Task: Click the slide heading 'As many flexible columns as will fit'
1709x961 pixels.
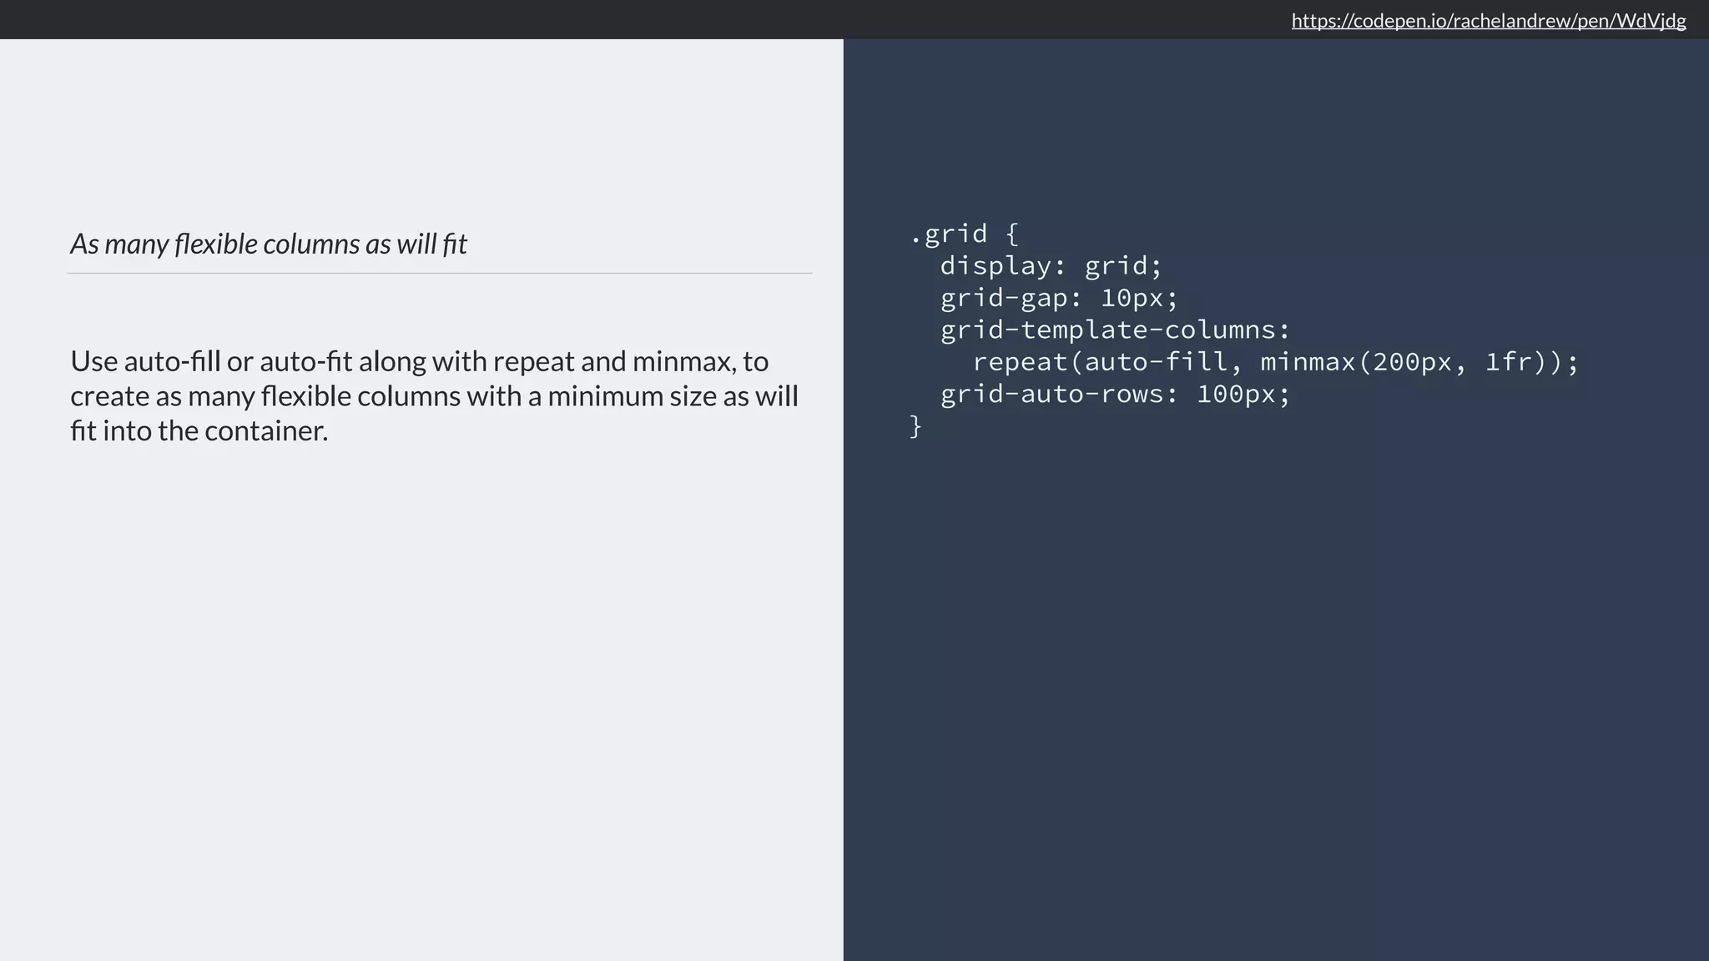Action: pos(268,244)
